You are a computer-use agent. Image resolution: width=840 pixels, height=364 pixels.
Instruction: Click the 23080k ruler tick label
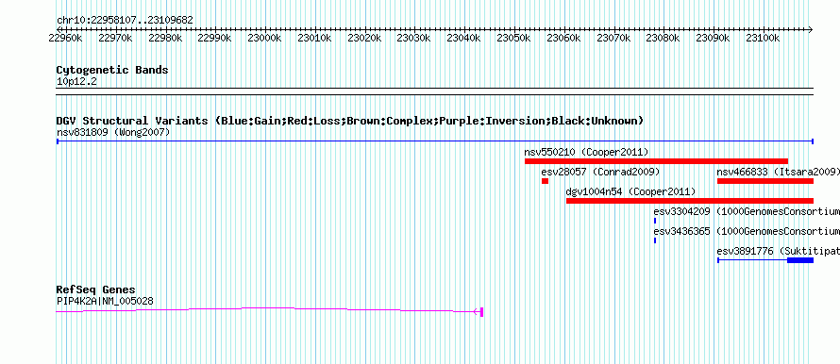[x=664, y=38]
